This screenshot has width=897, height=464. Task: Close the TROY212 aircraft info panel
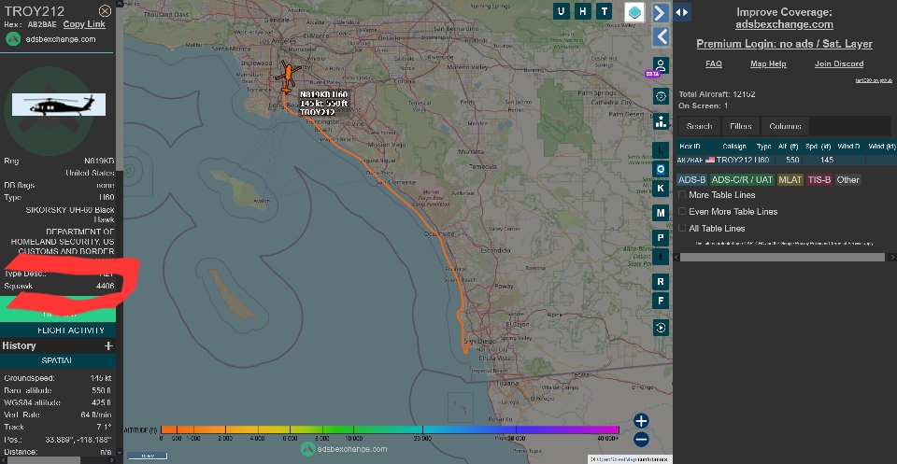pyautogui.click(x=105, y=11)
